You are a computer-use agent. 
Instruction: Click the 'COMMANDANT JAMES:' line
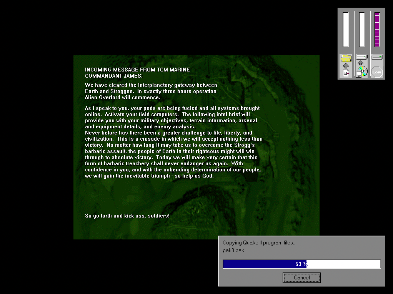(x=114, y=76)
